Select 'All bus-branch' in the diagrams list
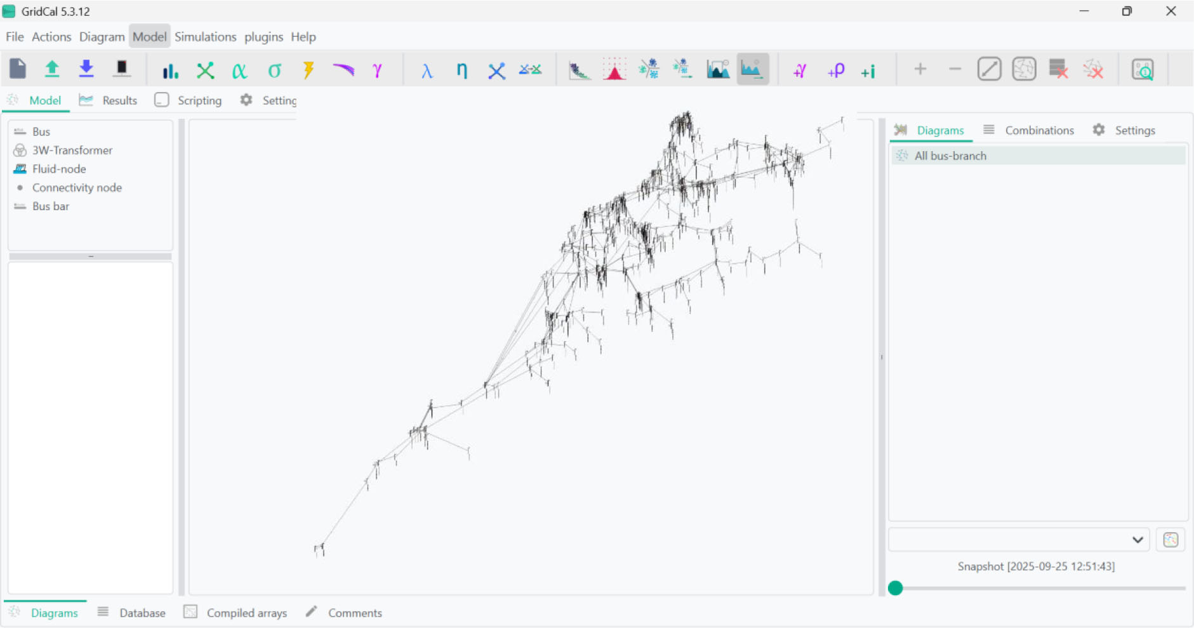This screenshot has width=1194, height=628. (x=950, y=156)
